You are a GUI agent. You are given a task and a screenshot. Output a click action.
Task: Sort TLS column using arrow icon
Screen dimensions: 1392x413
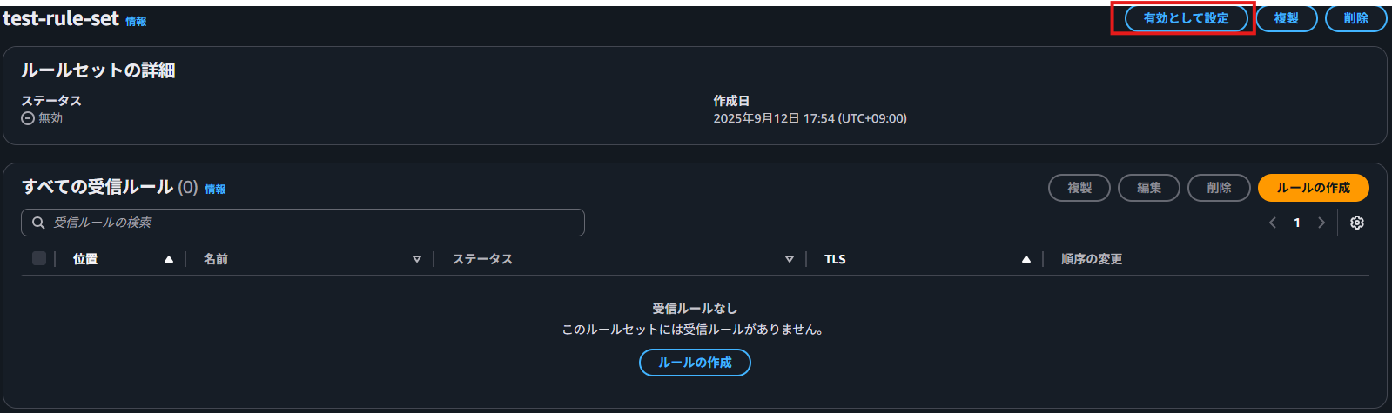1026,259
